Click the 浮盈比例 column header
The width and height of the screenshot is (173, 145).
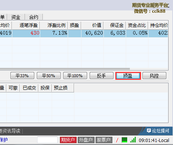tap(54, 25)
